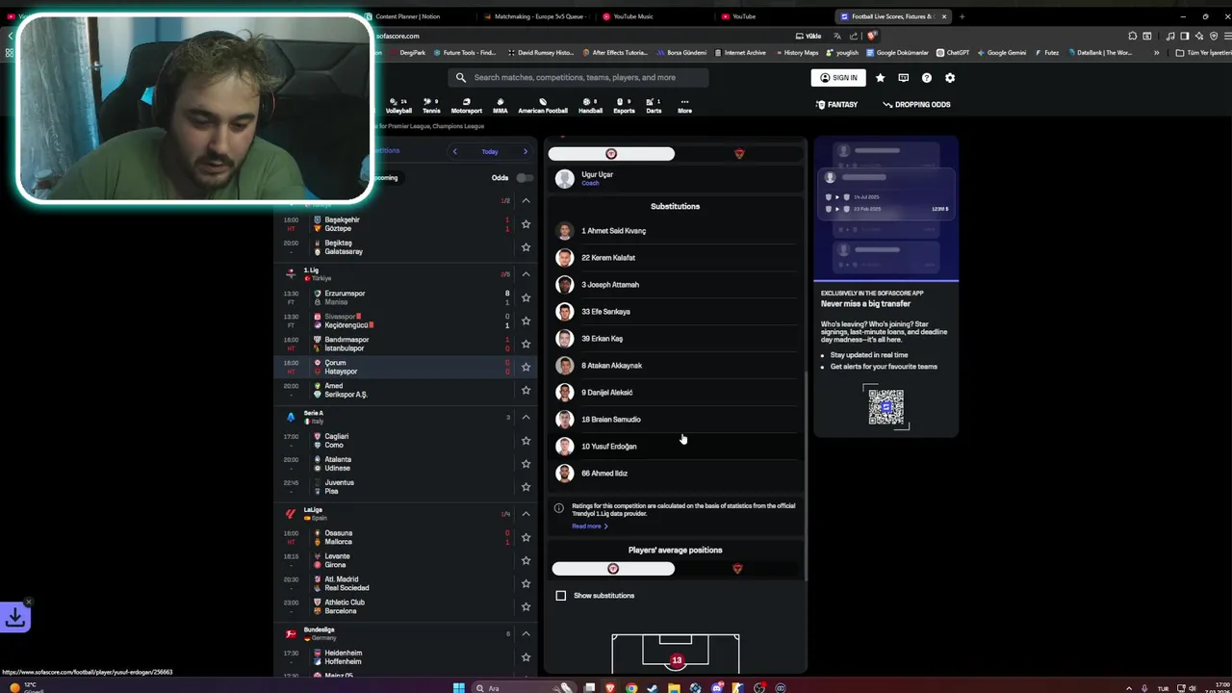Open a new browser tab with plus button
1232x693 pixels.
pyautogui.click(x=962, y=16)
